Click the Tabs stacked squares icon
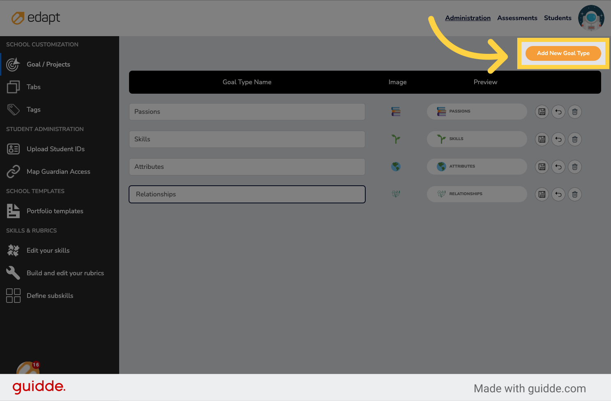The width and height of the screenshot is (611, 401). pos(13,87)
